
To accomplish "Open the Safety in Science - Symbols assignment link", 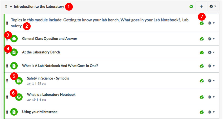I will (48, 78).
